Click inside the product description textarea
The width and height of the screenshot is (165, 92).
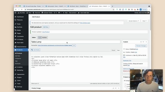pyautogui.click(x=75, y=69)
